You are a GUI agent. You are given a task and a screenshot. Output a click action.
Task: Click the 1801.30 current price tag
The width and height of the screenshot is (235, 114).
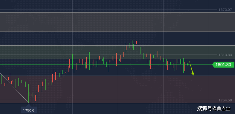(x=223, y=65)
